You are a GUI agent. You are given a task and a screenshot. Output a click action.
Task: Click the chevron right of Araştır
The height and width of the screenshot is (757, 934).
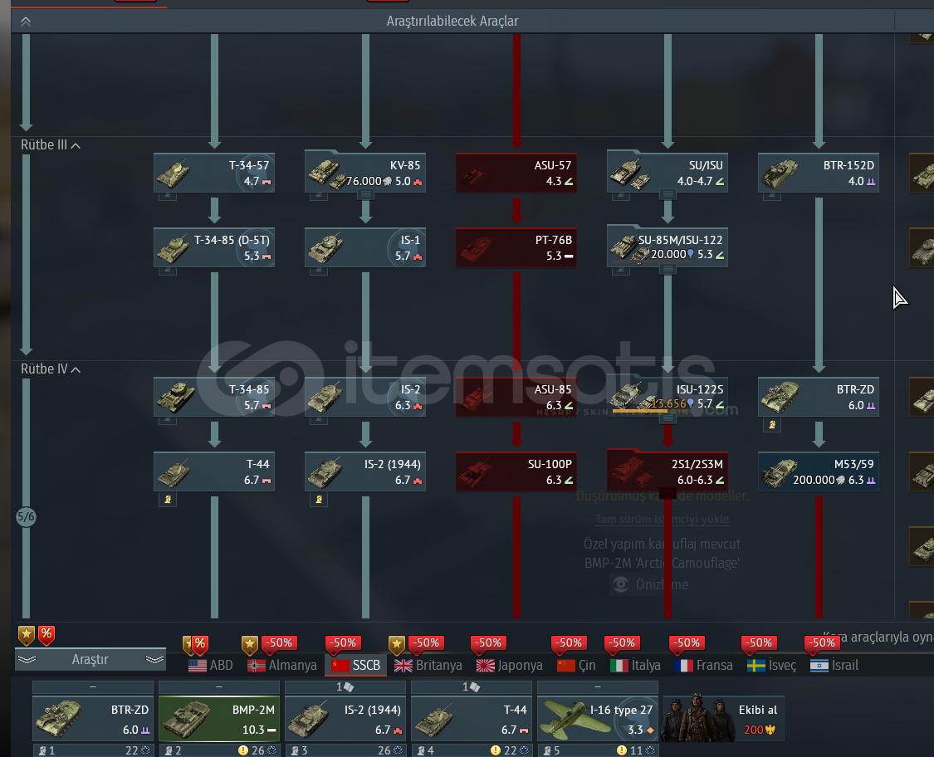click(x=155, y=659)
